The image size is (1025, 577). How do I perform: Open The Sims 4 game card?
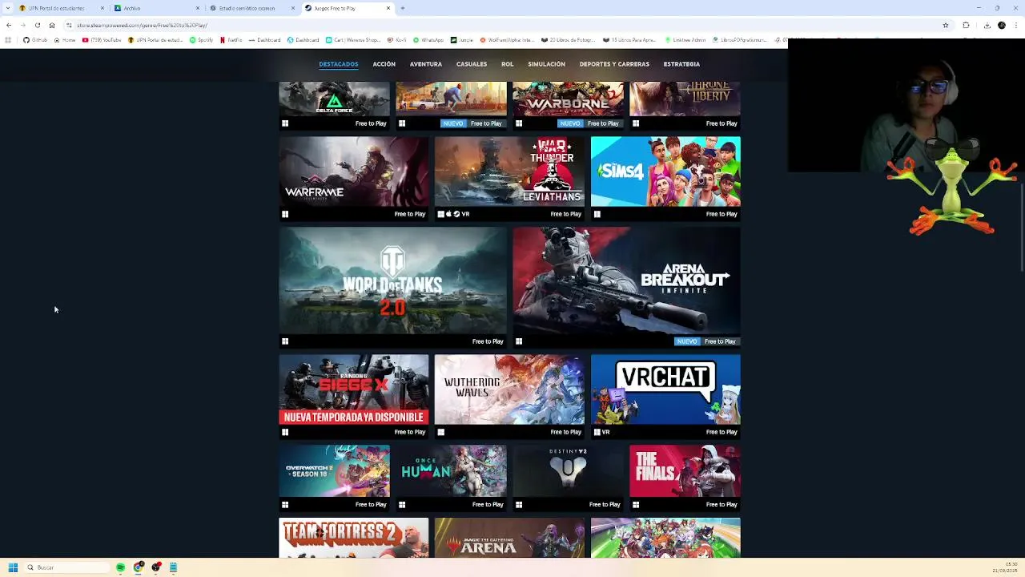(665, 178)
